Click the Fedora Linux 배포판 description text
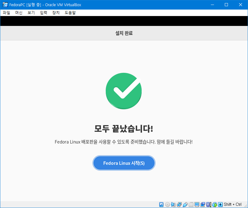This screenshot has width=248, height=208. [124, 142]
